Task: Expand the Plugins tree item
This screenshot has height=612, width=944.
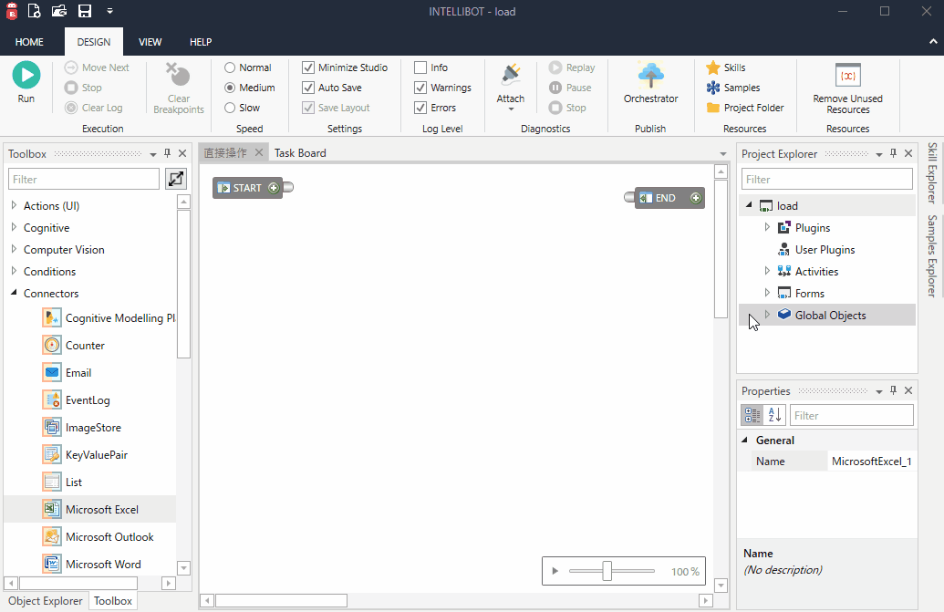Action: pos(766,227)
